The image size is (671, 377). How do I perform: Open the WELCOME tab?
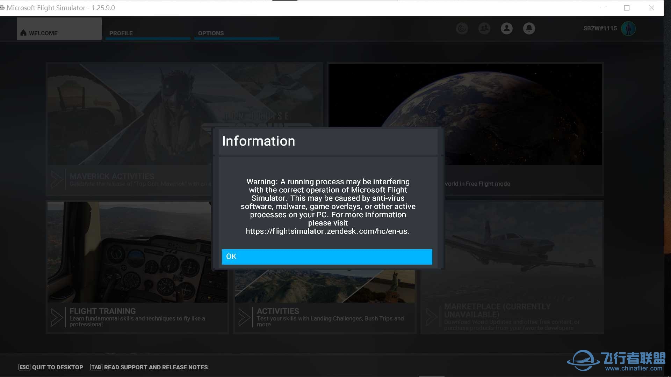pos(59,29)
